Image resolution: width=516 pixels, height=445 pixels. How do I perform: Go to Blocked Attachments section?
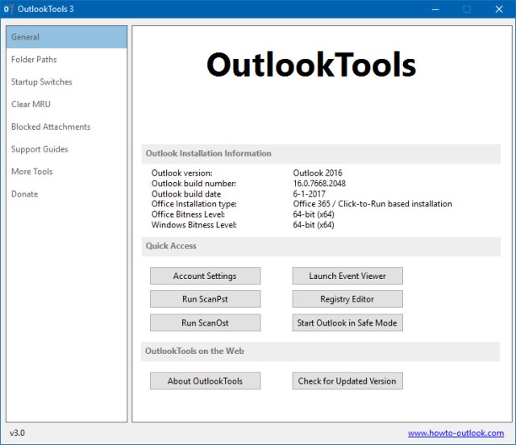tap(66, 127)
